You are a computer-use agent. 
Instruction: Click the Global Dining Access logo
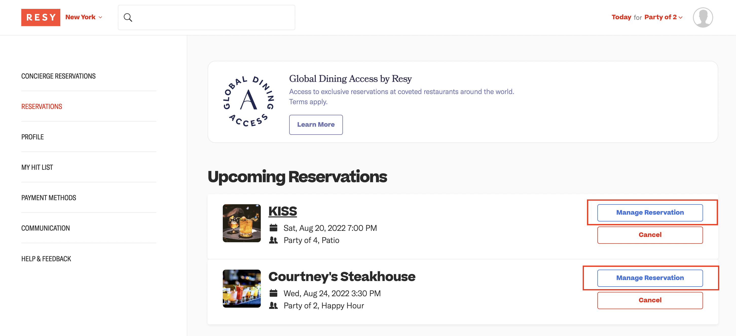click(248, 101)
